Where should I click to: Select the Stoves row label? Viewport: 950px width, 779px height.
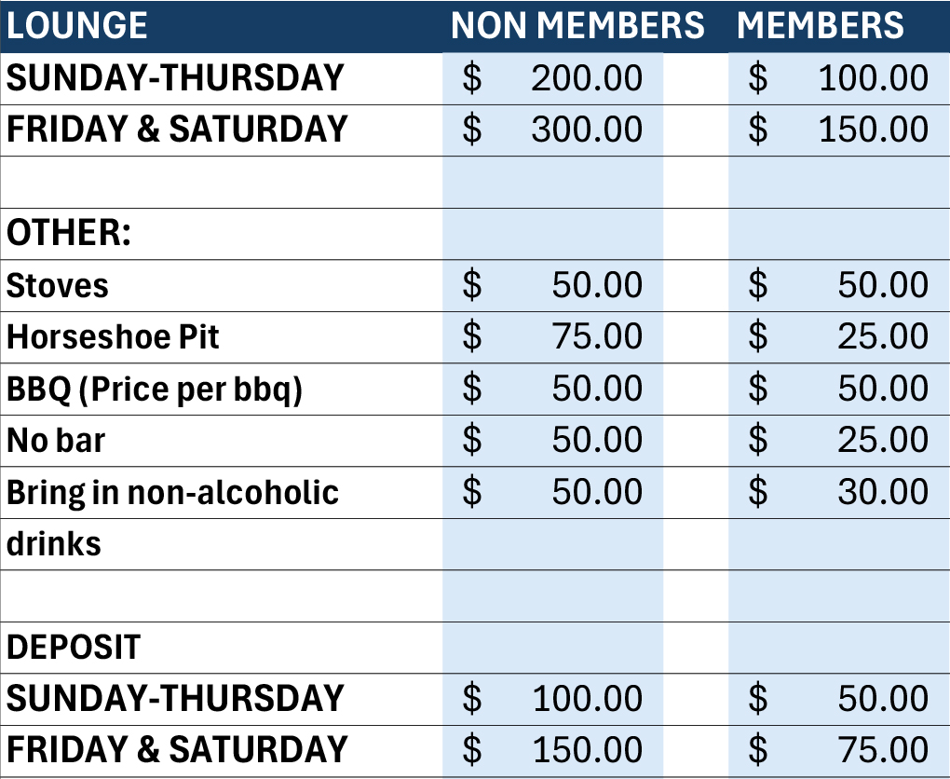click(221, 286)
